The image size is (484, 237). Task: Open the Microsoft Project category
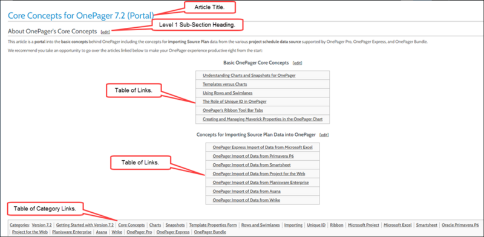pyautogui.click(x=364, y=226)
